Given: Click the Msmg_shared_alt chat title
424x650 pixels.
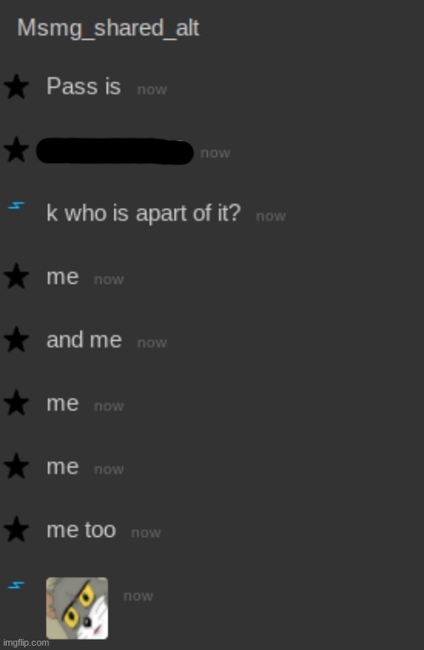Looking at the screenshot, I should [108, 28].
